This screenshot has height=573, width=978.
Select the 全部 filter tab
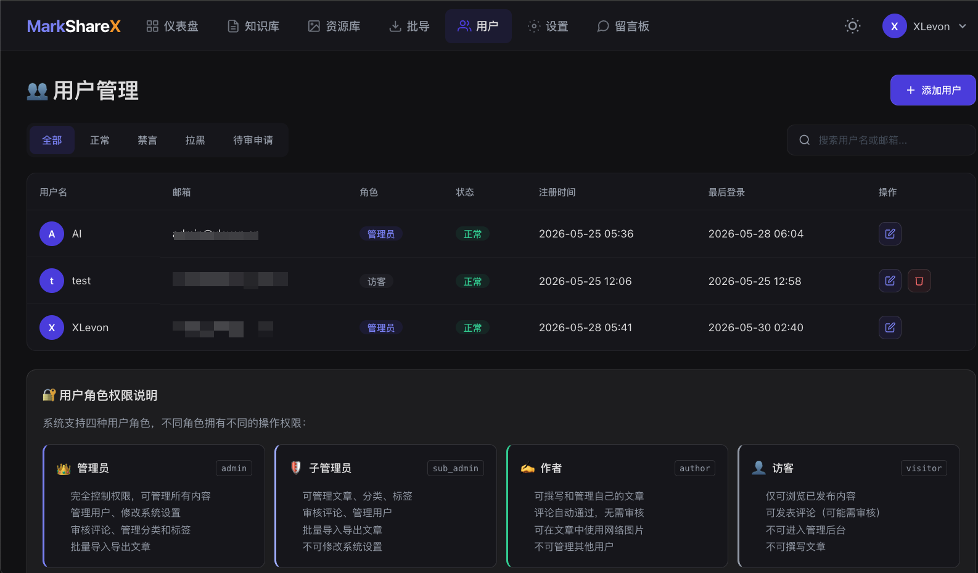52,140
